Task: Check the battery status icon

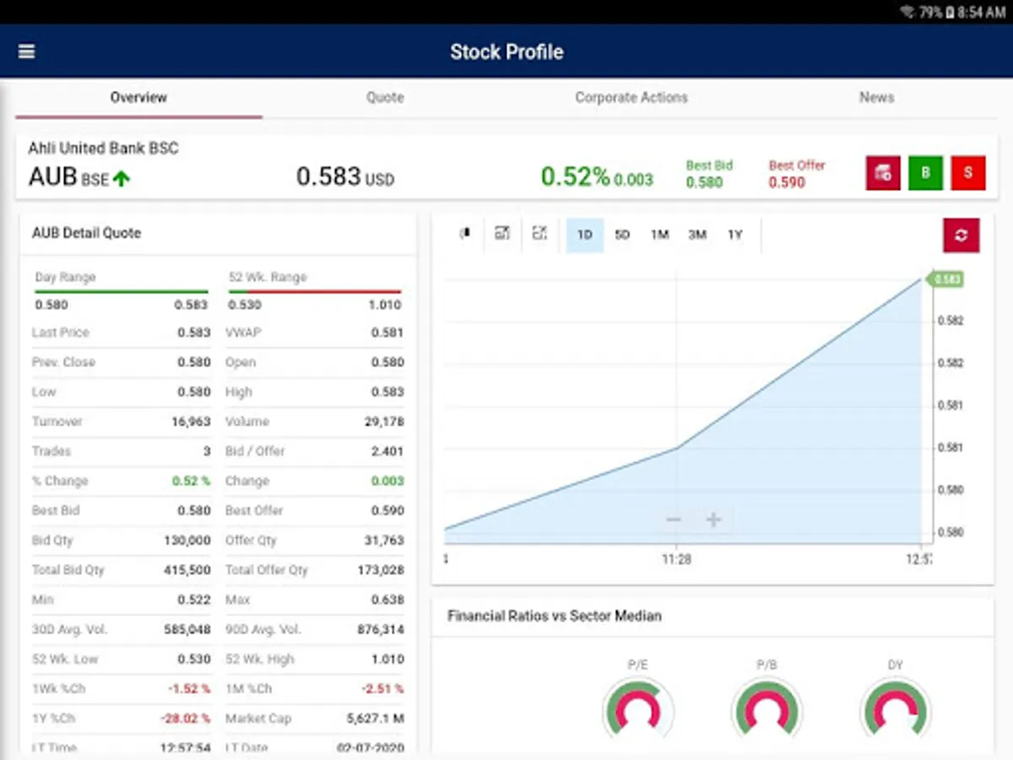Action: coord(951,12)
